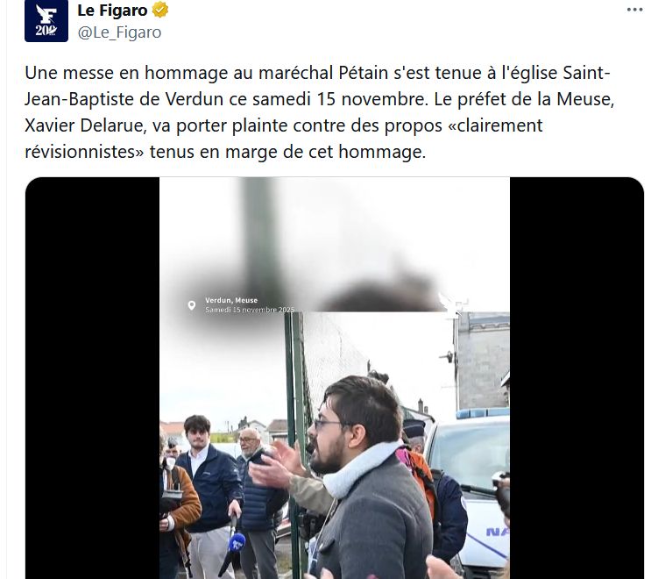The height and width of the screenshot is (579, 658).
Task: Play the embedded video of the bearded man
Action: [335, 378]
